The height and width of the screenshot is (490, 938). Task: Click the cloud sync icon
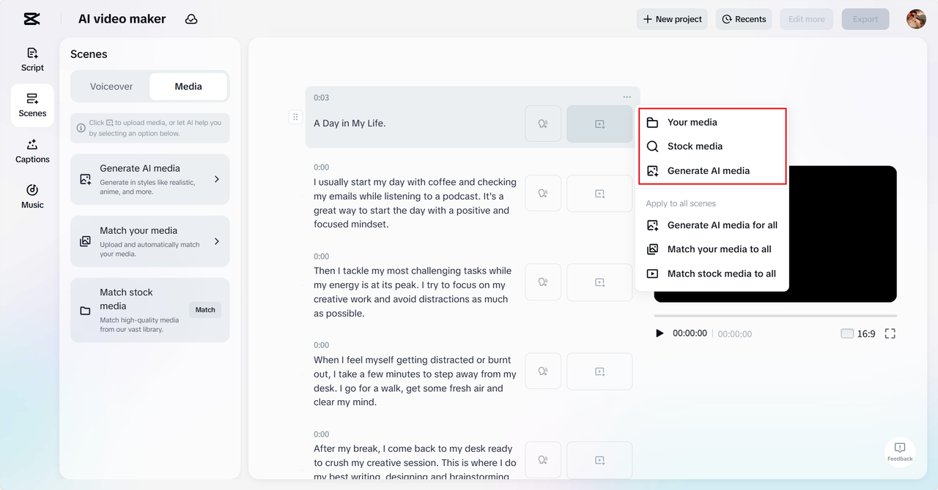coord(191,19)
